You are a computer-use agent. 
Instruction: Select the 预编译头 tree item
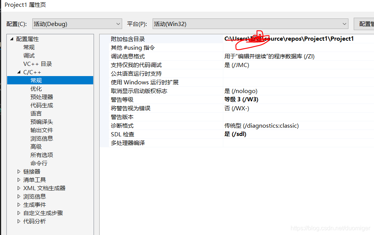coord(42,122)
